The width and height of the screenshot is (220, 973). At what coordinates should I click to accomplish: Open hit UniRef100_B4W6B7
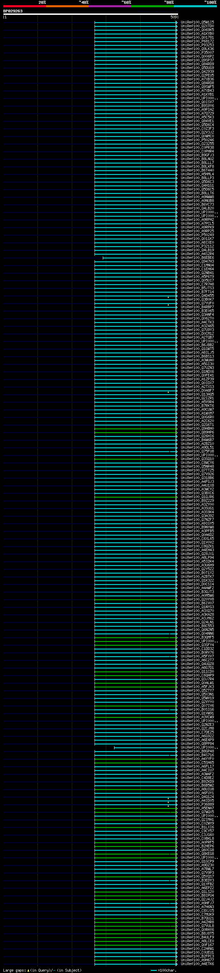pyautogui.click(x=197, y=440)
